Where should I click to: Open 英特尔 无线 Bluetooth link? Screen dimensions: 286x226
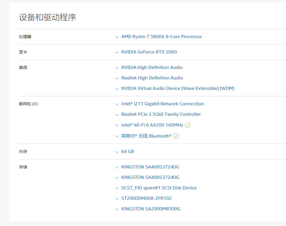click(146, 136)
